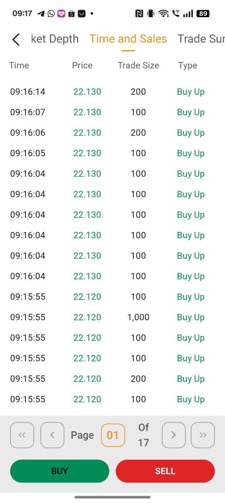The image size is (225, 503).
Task: Tap the battery indicator showing 89
Action: point(203,13)
